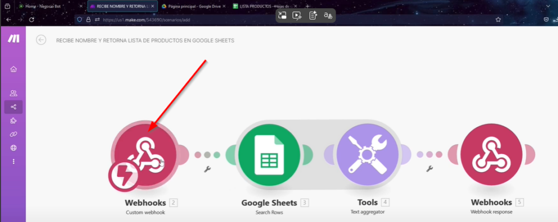558x222 pixels.
Task: Switch to the Home - Negocio Bot tab
Action: tap(50, 6)
